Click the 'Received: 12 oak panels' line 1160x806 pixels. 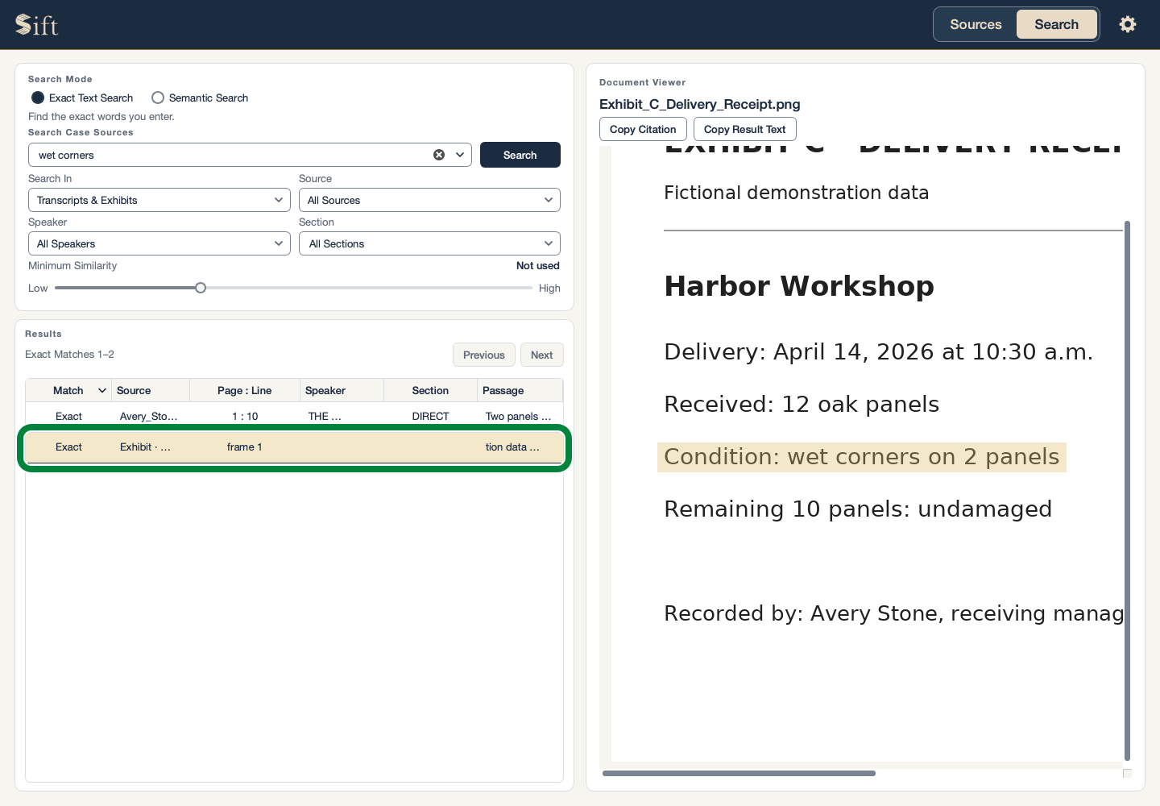[x=802, y=405]
